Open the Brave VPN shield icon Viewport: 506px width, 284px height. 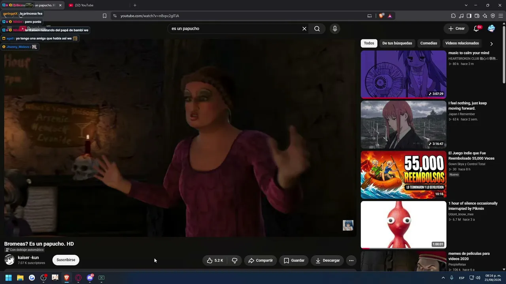[493, 16]
